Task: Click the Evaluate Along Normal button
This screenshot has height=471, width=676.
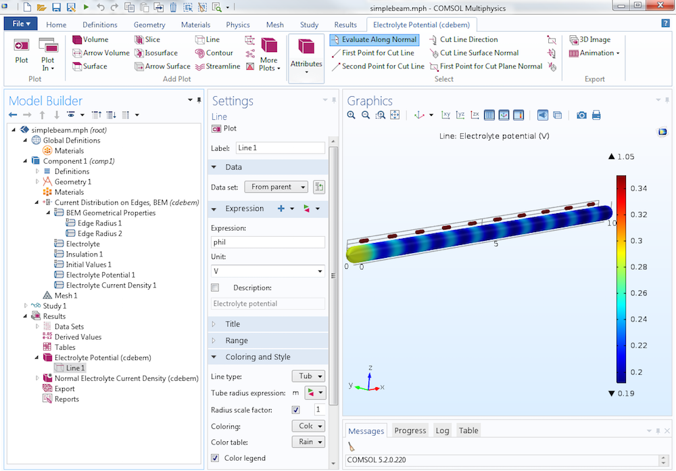Action: [x=374, y=39]
